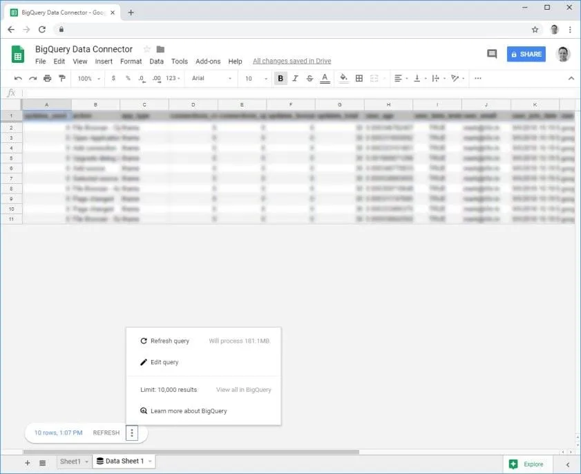Increase decimal places icon

156,79
